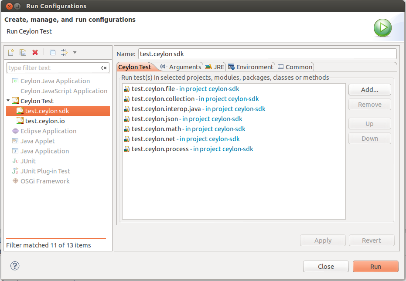Click into the Name input field
The width and height of the screenshot is (406, 281).
click(267, 54)
